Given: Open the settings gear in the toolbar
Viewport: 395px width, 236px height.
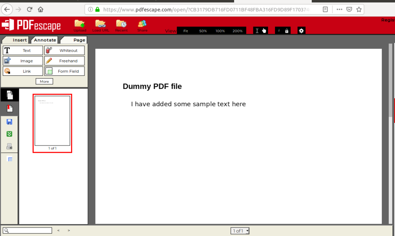Looking at the screenshot, I should click(301, 30).
